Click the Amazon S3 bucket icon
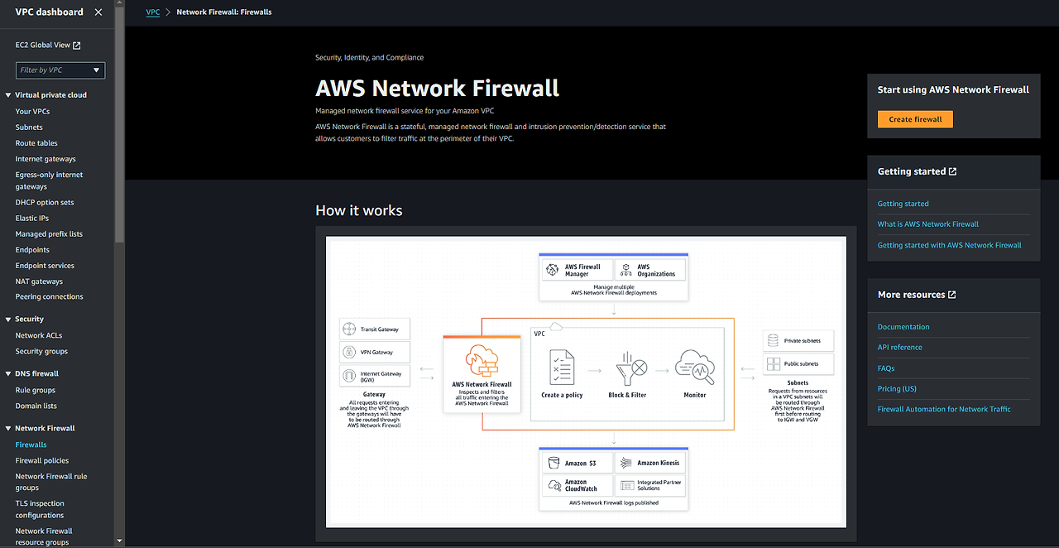Screen dimensions: 1059x548 tap(553, 464)
